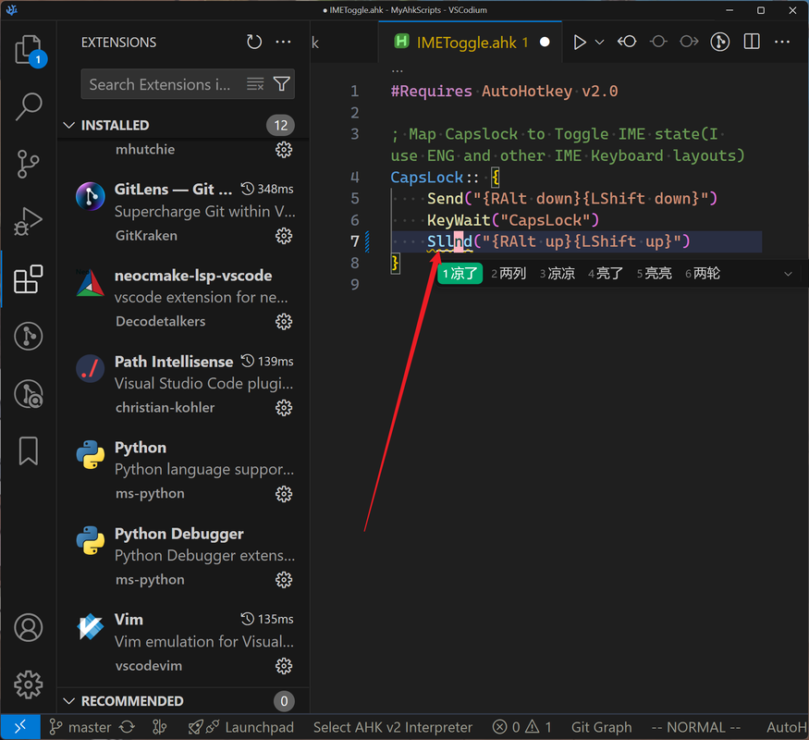
Task: Filter extensions with funnel icon
Action: click(x=282, y=84)
